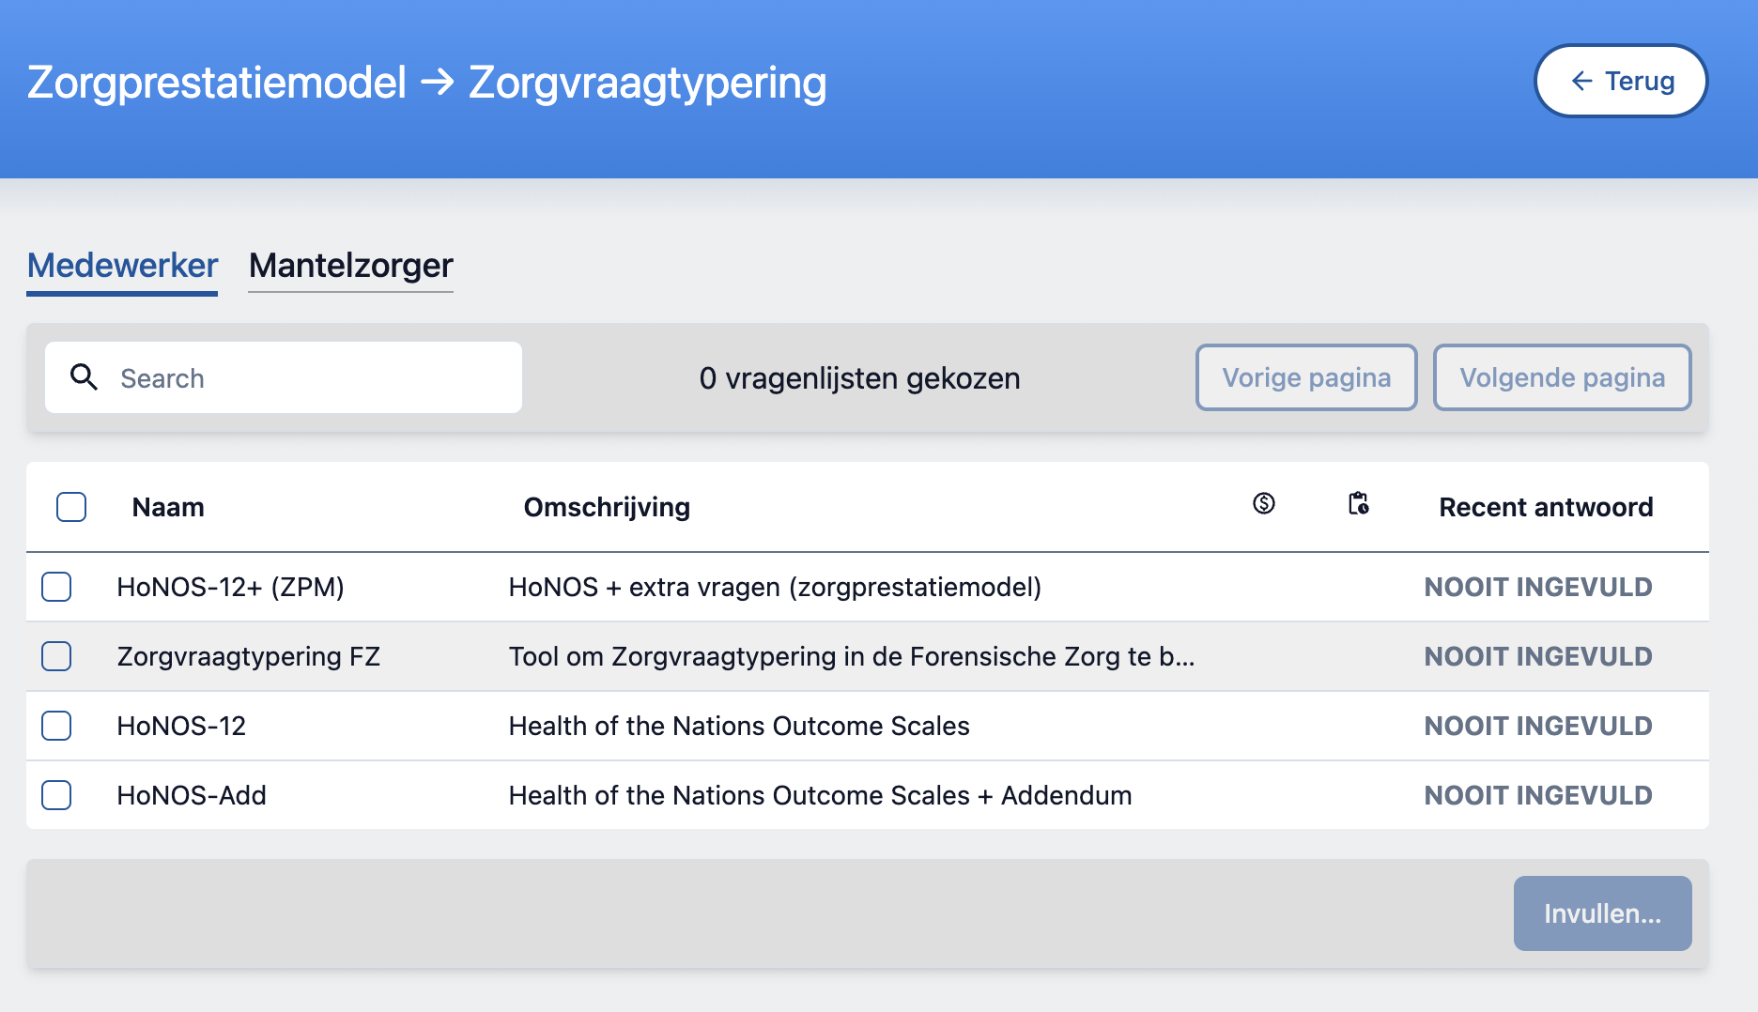The width and height of the screenshot is (1758, 1012).
Task: Open the Medewerker tab
Action: pos(122,266)
